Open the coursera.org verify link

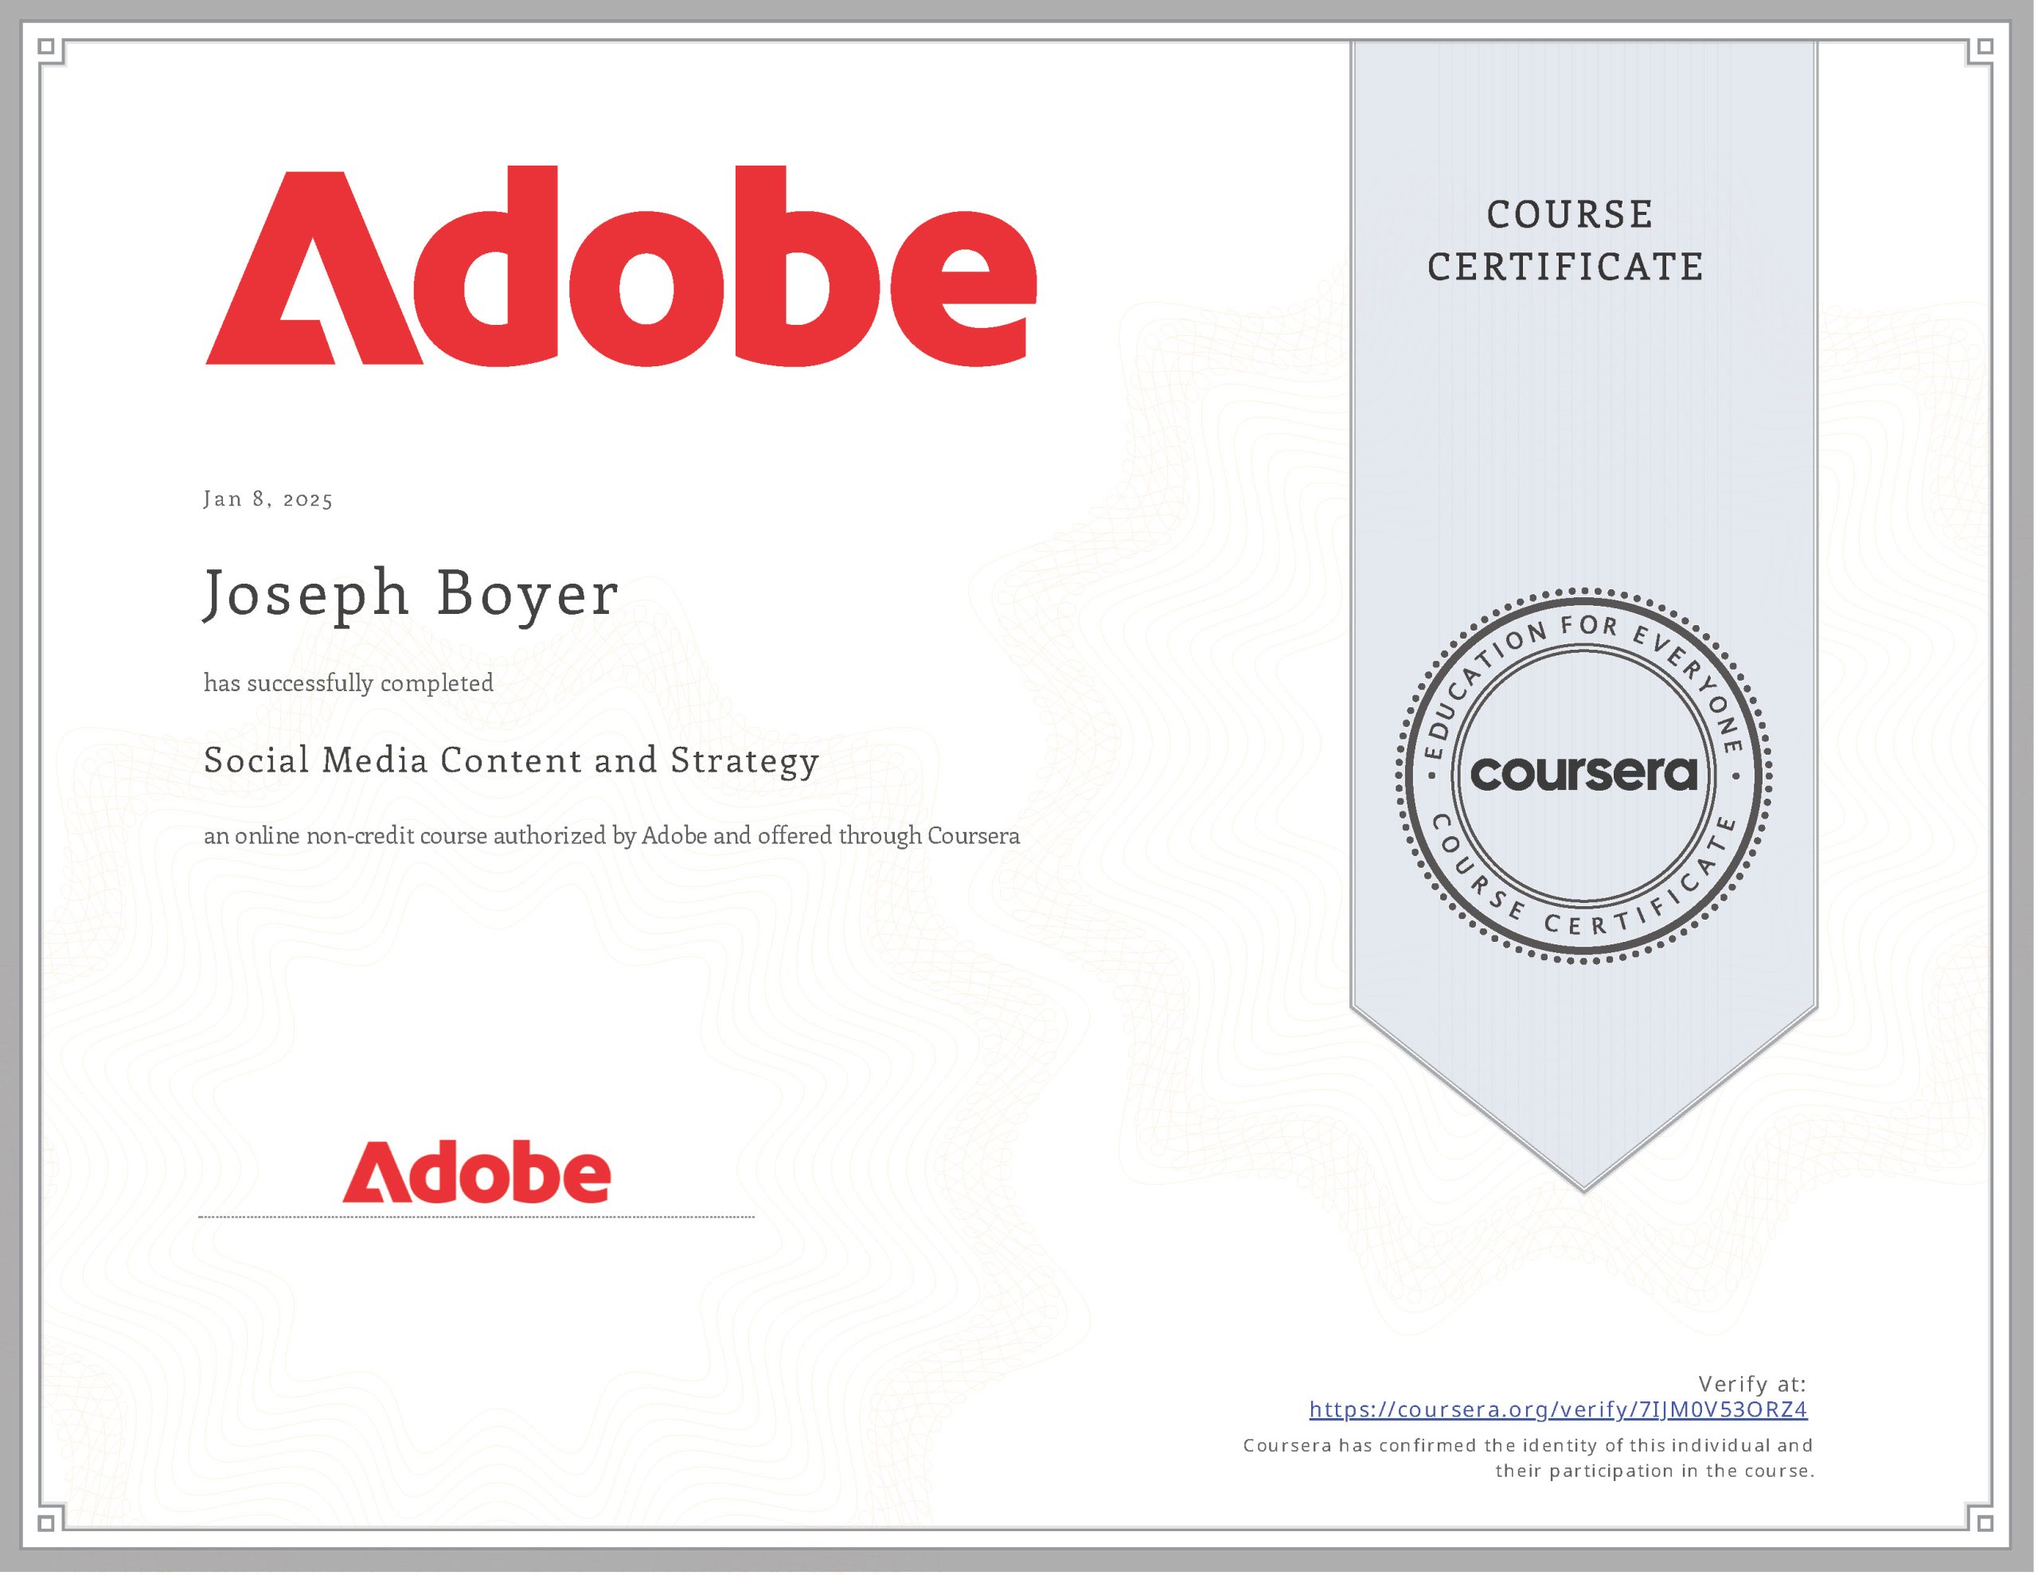pyautogui.click(x=1557, y=1409)
